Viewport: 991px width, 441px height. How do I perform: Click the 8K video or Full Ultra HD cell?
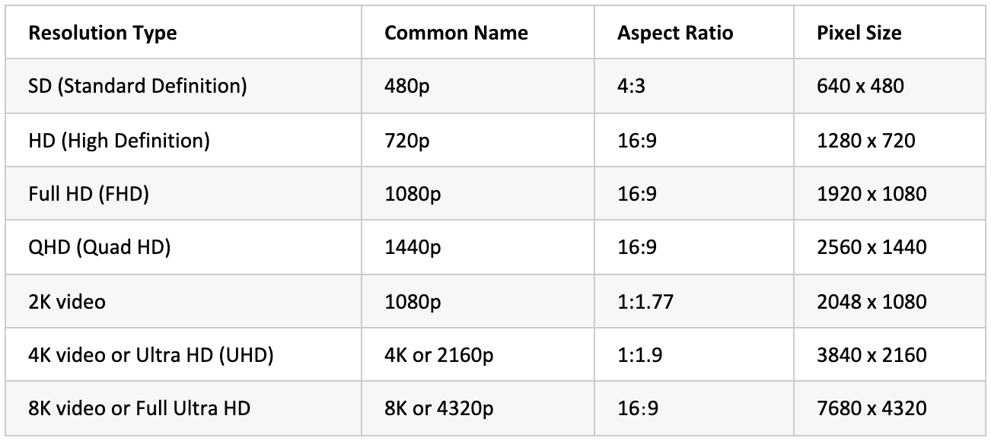[140, 409]
